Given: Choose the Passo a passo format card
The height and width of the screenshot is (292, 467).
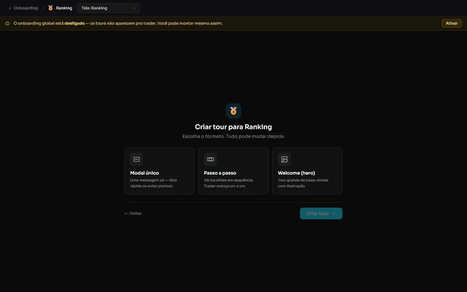Looking at the screenshot, I should (x=233, y=171).
